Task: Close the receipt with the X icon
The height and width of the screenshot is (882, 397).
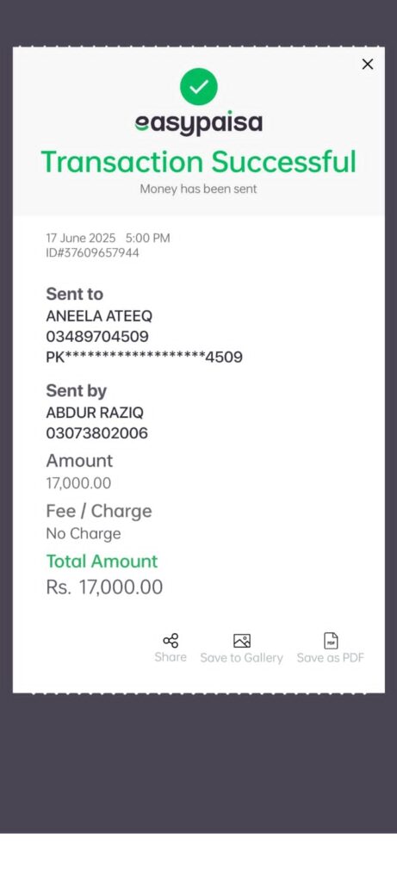Action: click(367, 64)
